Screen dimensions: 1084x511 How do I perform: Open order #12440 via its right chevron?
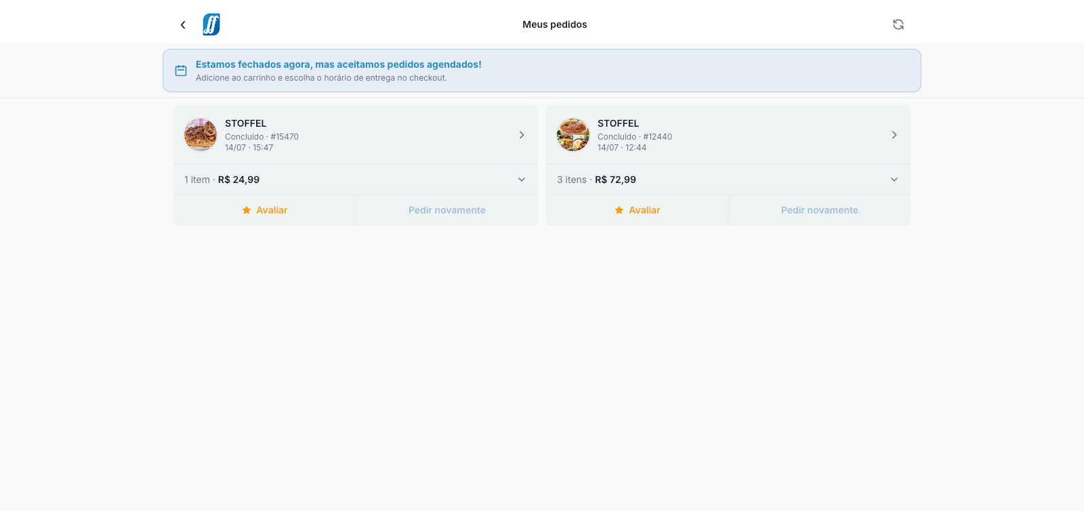[894, 135]
